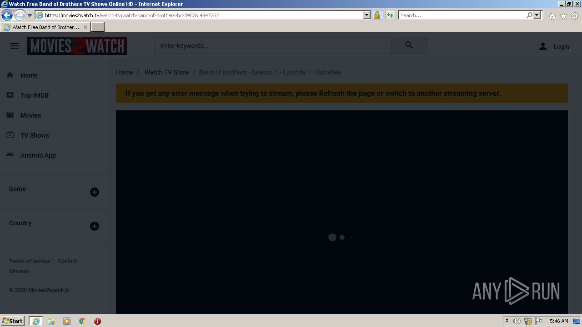Screen dimensions: 582x327
Task: Click the browser Forward arrow button
Action: [20, 15]
